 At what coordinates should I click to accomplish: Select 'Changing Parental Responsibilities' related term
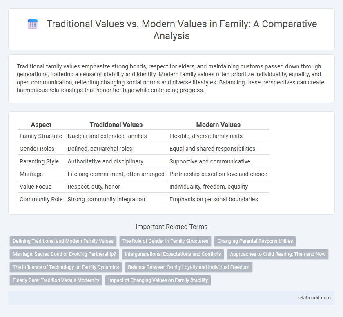pyautogui.click(x=255, y=241)
